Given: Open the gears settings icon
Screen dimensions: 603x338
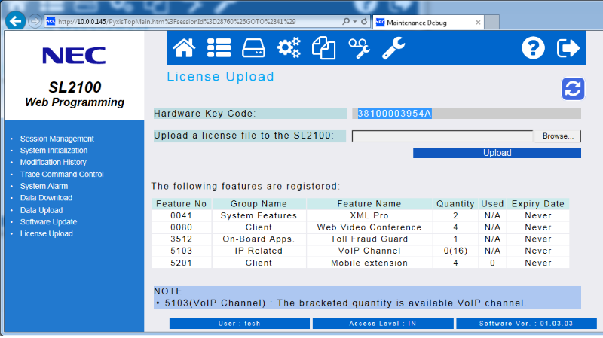Looking at the screenshot, I should click(288, 48).
